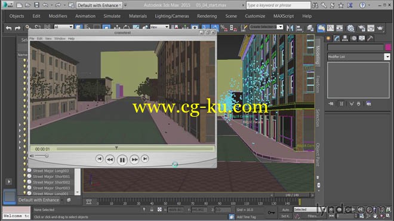The width and height of the screenshot is (394, 221).
Task: Toggle the Percent Snap icon
Action: click(224, 28)
